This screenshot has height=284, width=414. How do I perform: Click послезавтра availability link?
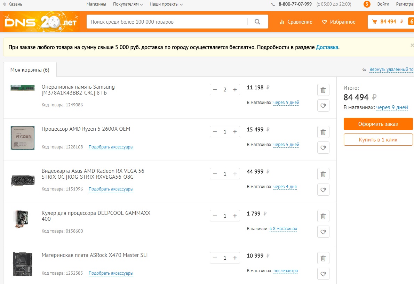[286, 271]
